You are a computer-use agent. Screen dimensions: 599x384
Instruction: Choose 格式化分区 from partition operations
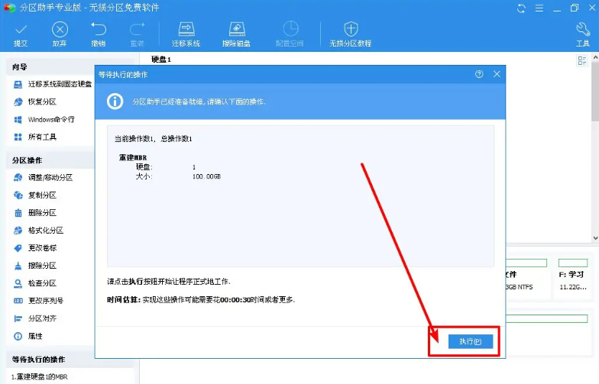45,230
